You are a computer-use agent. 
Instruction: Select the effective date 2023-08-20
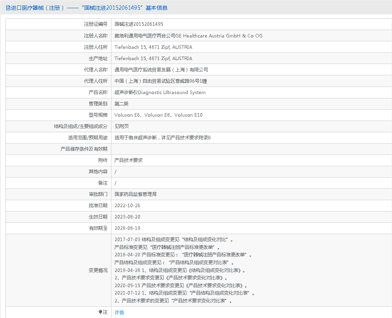127,217
